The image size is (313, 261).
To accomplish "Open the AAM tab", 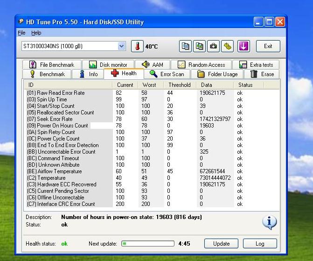I will coord(153,65).
